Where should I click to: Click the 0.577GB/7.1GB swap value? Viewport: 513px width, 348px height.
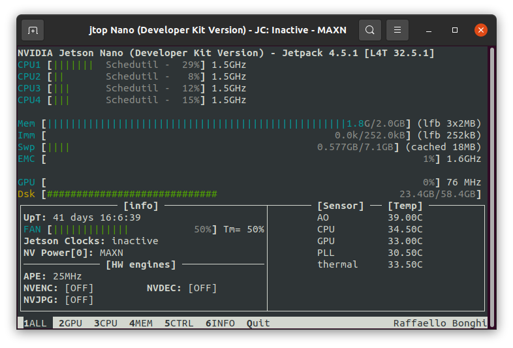[355, 148]
